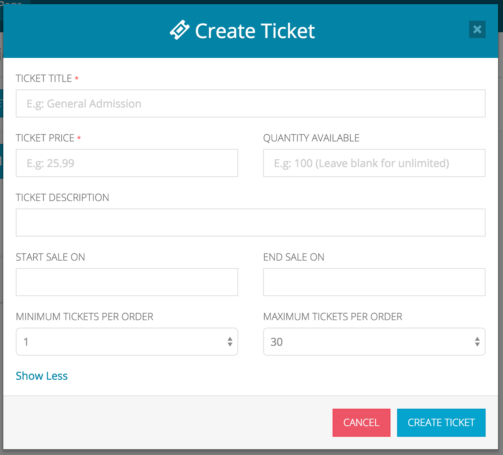Close the Create Ticket dialog
Screen dimensions: 503x455
tap(477, 29)
